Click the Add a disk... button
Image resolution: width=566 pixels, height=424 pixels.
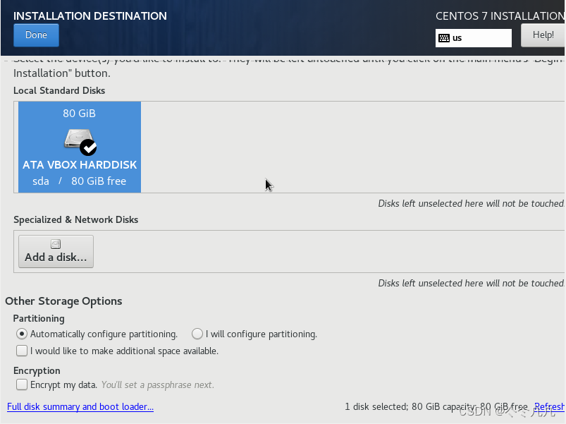[x=56, y=251]
